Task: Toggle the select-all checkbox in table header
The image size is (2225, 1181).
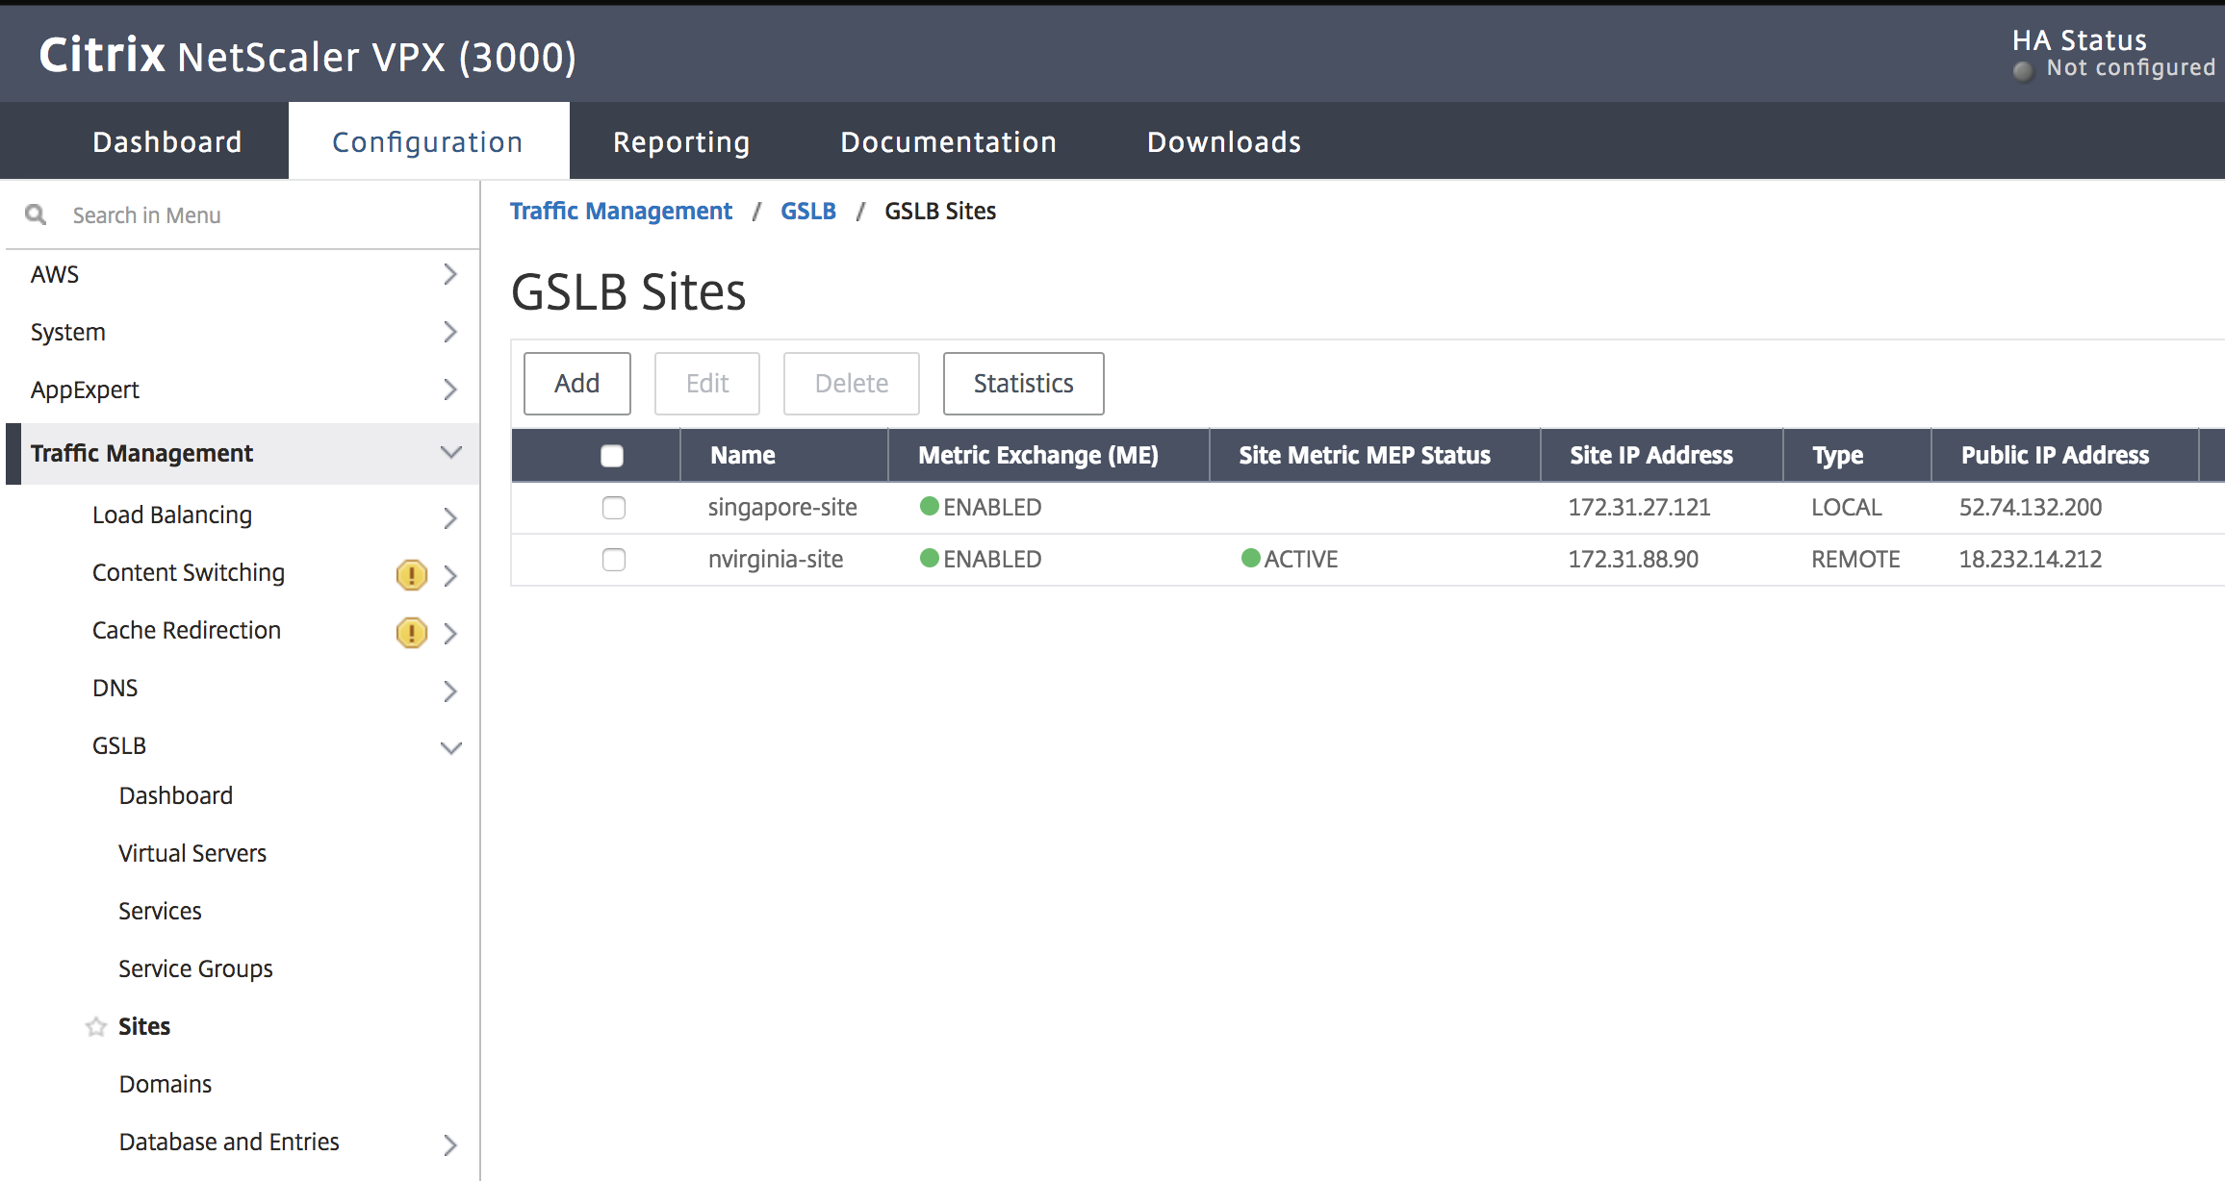Action: click(x=612, y=455)
